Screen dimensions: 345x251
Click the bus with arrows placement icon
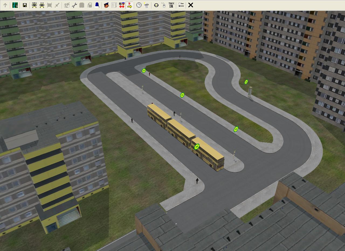click(42, 5)
